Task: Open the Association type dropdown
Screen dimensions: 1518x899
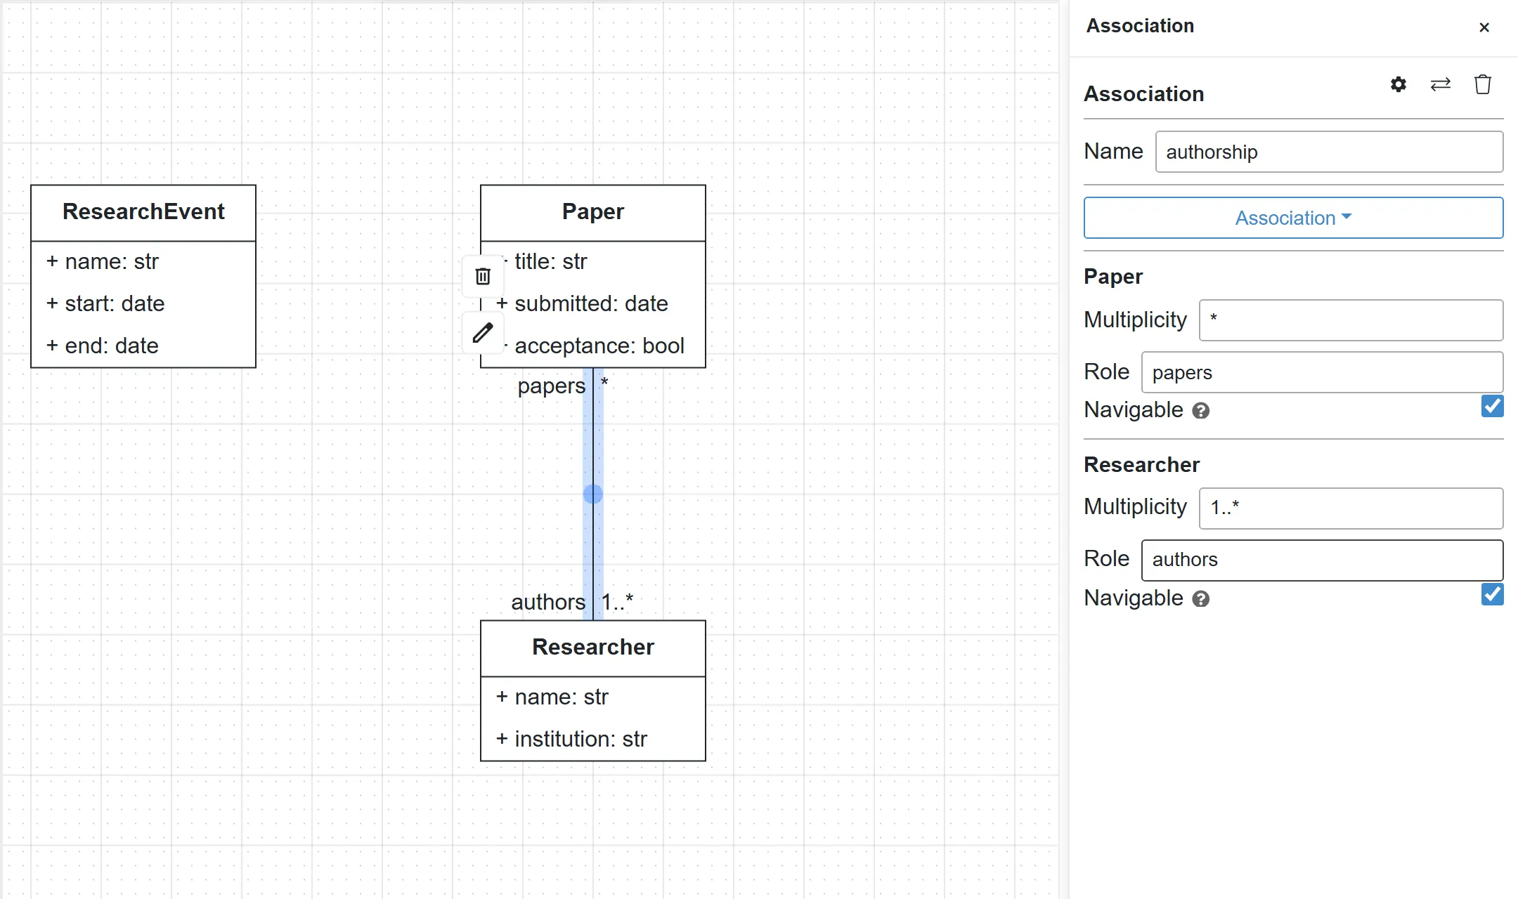Action: 1293,218
